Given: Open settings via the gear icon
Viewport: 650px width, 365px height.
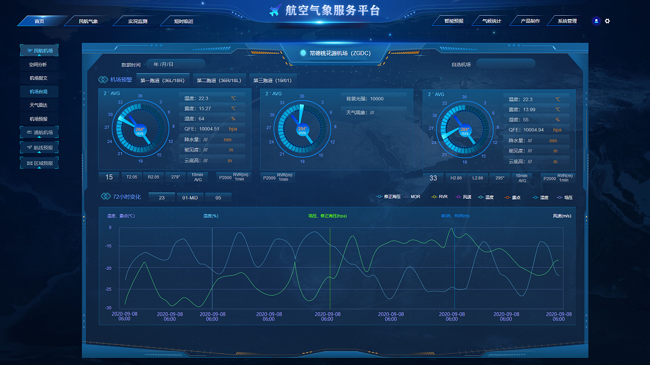Looking at the screenshot, I should 607,21.
